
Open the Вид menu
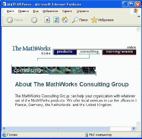tap(36, 11)
